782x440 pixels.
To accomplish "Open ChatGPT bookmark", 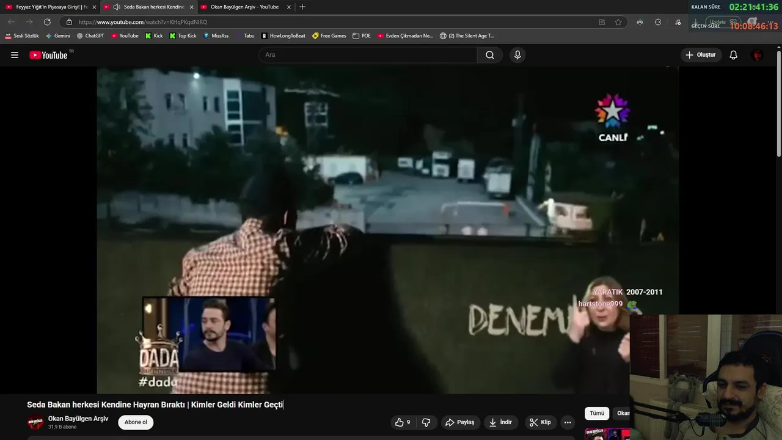I will tap(90, 35).
